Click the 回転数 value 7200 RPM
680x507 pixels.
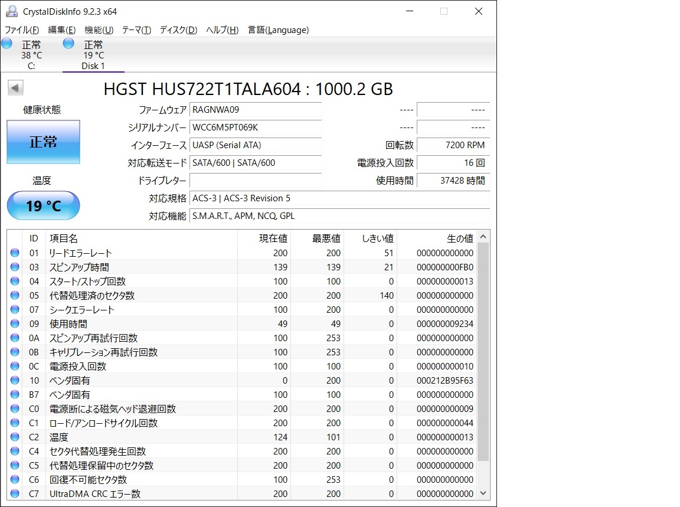click(x=453, y=145)
